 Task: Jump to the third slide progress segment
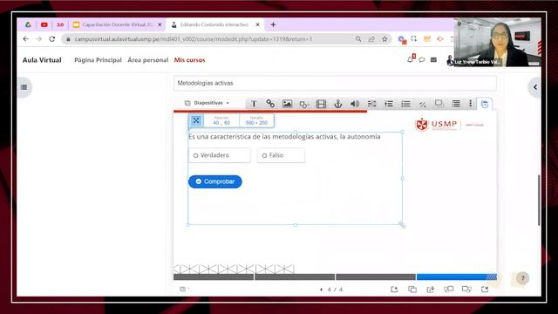click(376, 276)
